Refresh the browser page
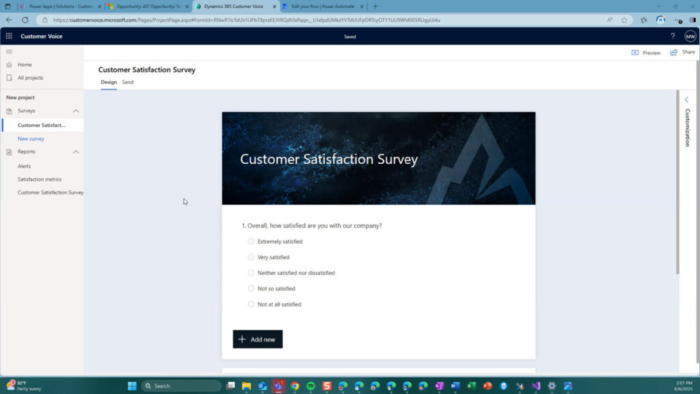 pyautogui.click(x=25, y=20)
